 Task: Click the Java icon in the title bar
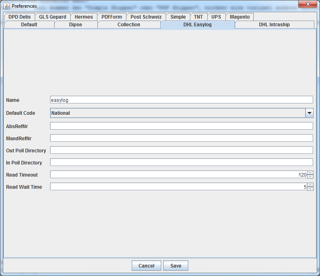tap(6, 6)
